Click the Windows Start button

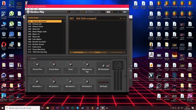pos(2,108)
